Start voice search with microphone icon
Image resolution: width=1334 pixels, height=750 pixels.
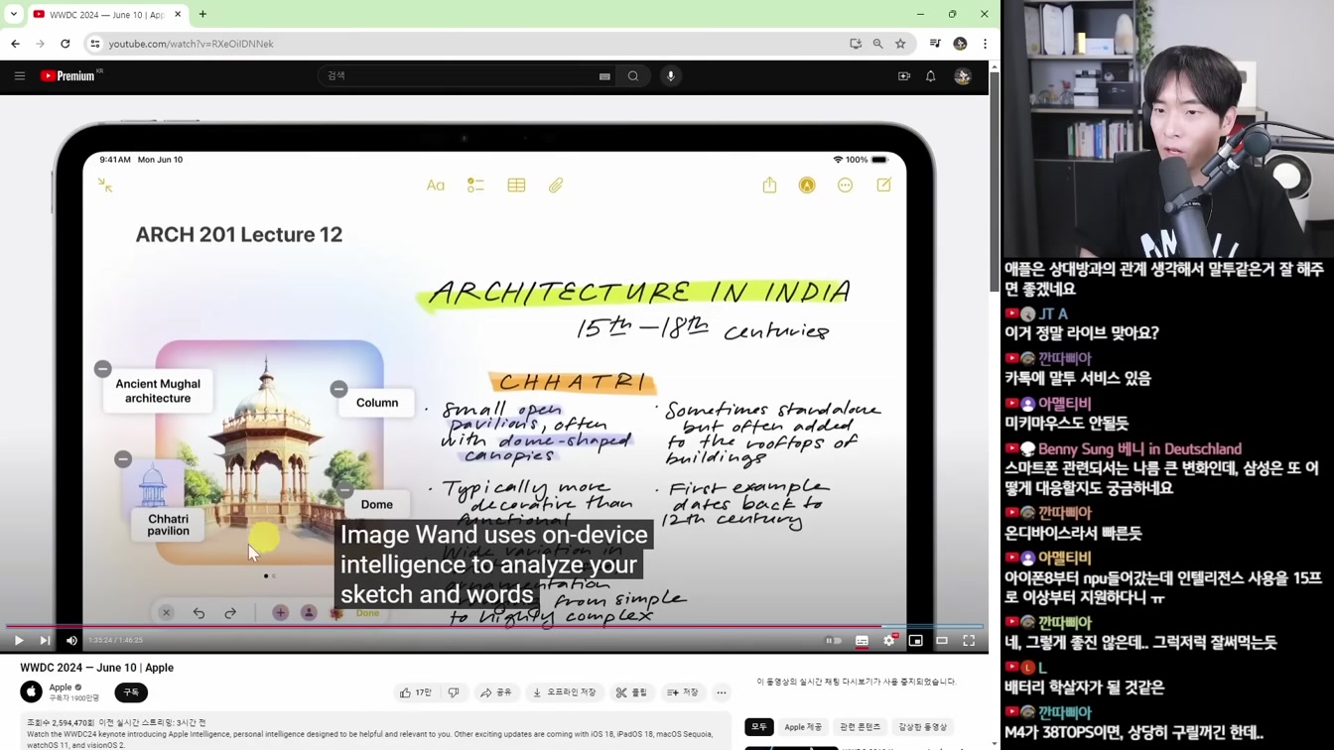click(x=671, y=76)
